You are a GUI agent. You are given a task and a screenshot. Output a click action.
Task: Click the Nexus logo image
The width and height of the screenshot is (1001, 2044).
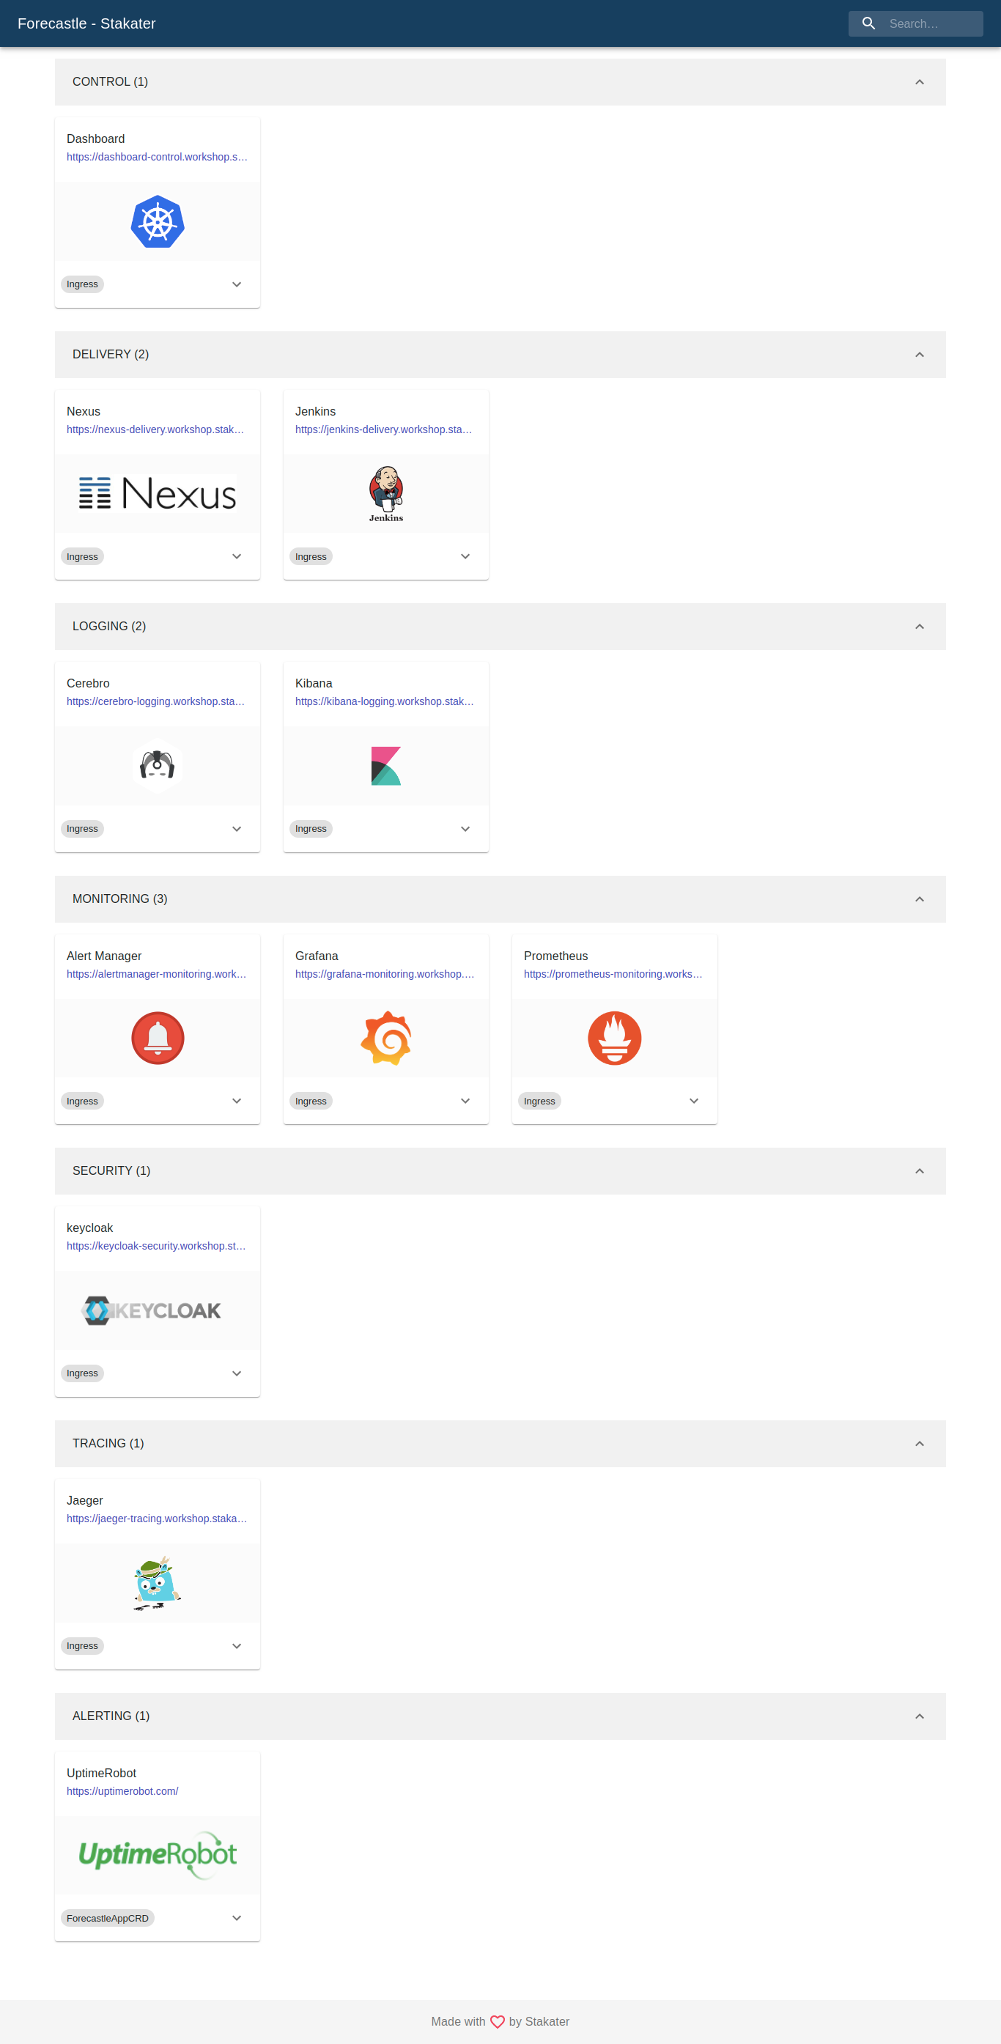[x=157, y=493]
